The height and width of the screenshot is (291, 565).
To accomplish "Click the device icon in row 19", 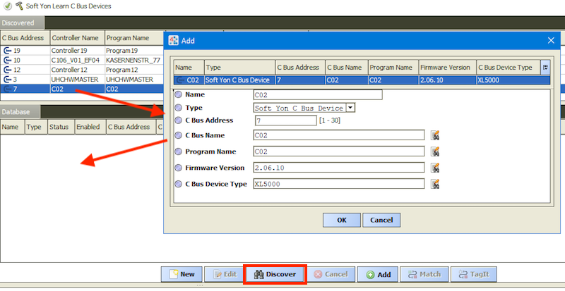I will pyautogui.click(x=7, y=51).
